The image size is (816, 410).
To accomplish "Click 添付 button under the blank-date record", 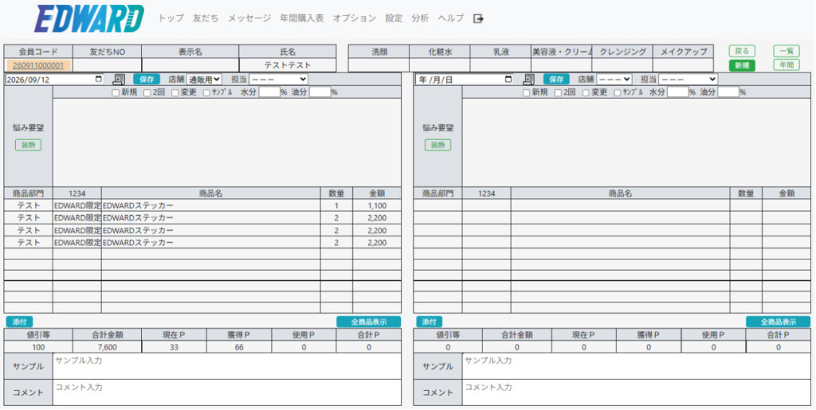I will tap(430, 322).
